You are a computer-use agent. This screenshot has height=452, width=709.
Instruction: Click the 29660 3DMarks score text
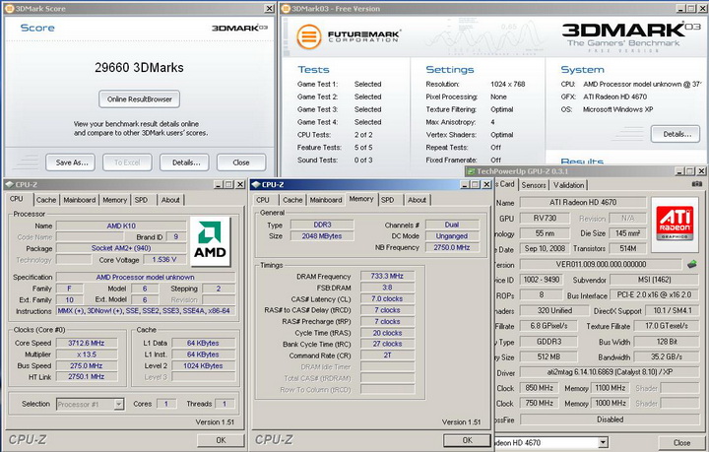pyautogui.click(x=139, y=68)
